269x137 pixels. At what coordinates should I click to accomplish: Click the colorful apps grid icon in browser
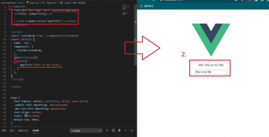141,6
